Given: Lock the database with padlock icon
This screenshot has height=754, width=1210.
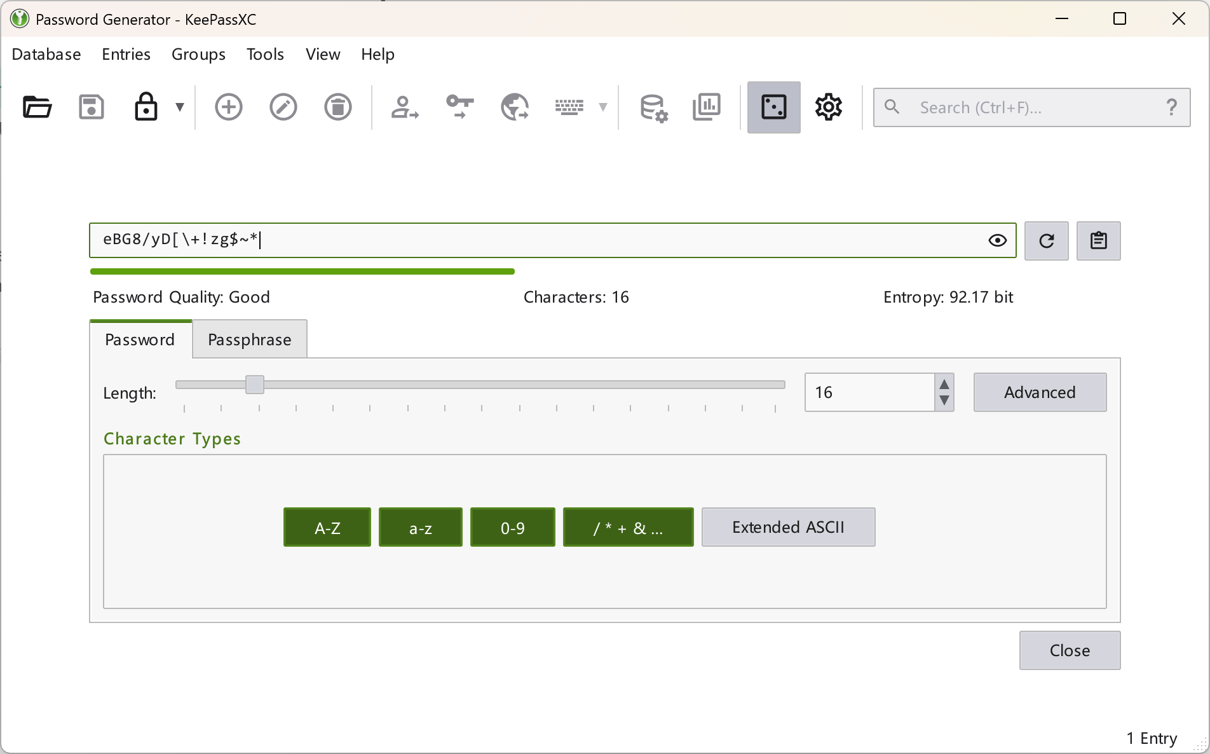Looking at the screenshot, I should click(x=146, y=107).
